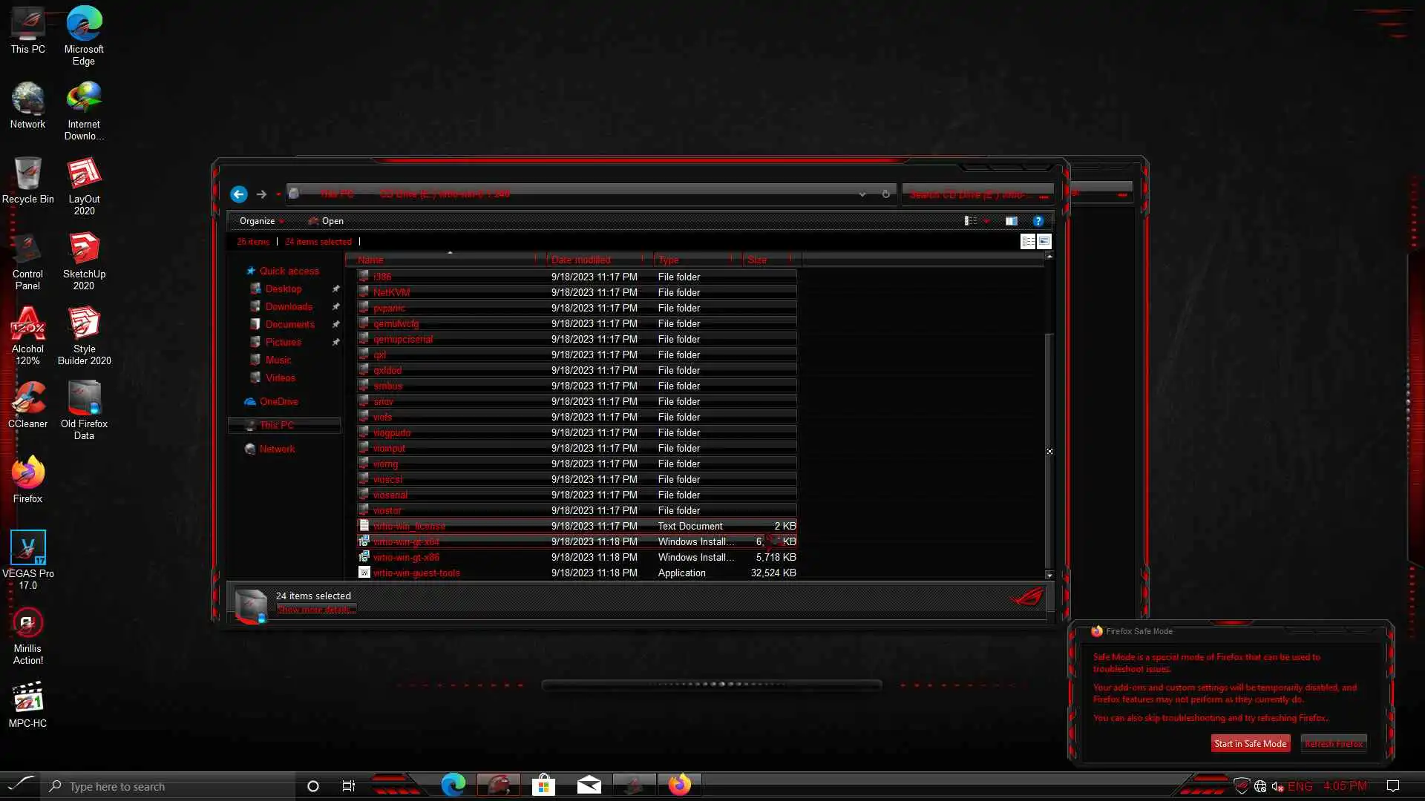Click the Back navigation arrow
This screenshot has height=801, width=1425.
pos(238,194)
